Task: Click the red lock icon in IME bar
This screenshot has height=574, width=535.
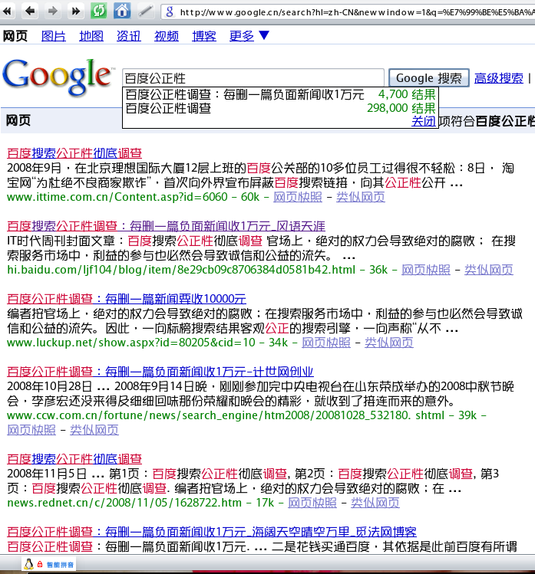Action: tap(40, 565)
